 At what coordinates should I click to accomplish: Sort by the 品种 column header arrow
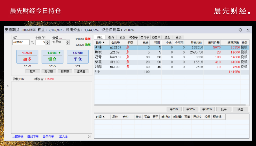click(x=103, y=42)
